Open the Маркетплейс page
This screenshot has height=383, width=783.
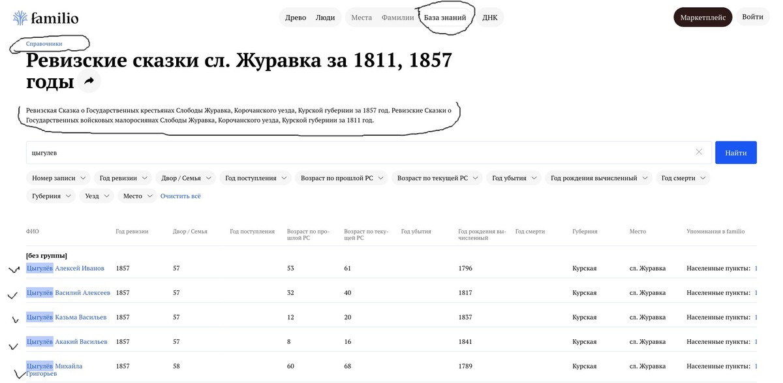[x=703, y=17]
